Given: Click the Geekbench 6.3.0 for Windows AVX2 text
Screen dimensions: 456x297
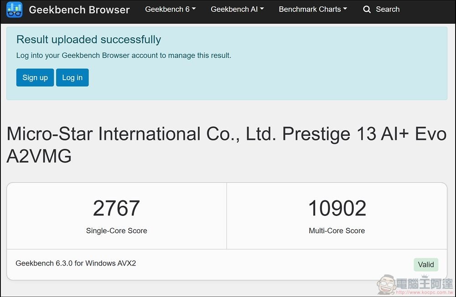Looking at the screenshot, I should (x=76, y=263).
